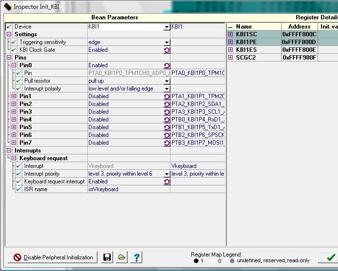Expand the KBI1ES register row
338x271 pixels.
231,50
